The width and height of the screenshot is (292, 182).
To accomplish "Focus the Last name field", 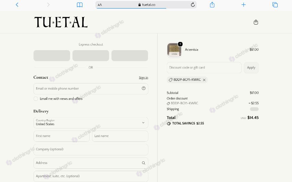I will pyautogui.click(x=120, y=136).
